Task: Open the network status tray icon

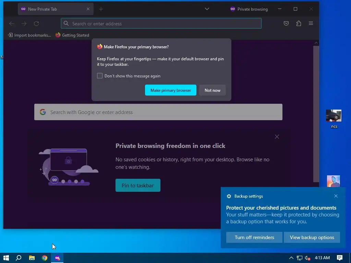Action: coord(300,258)
